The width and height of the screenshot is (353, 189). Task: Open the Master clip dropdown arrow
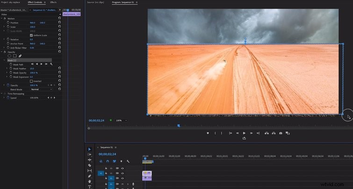30,10
